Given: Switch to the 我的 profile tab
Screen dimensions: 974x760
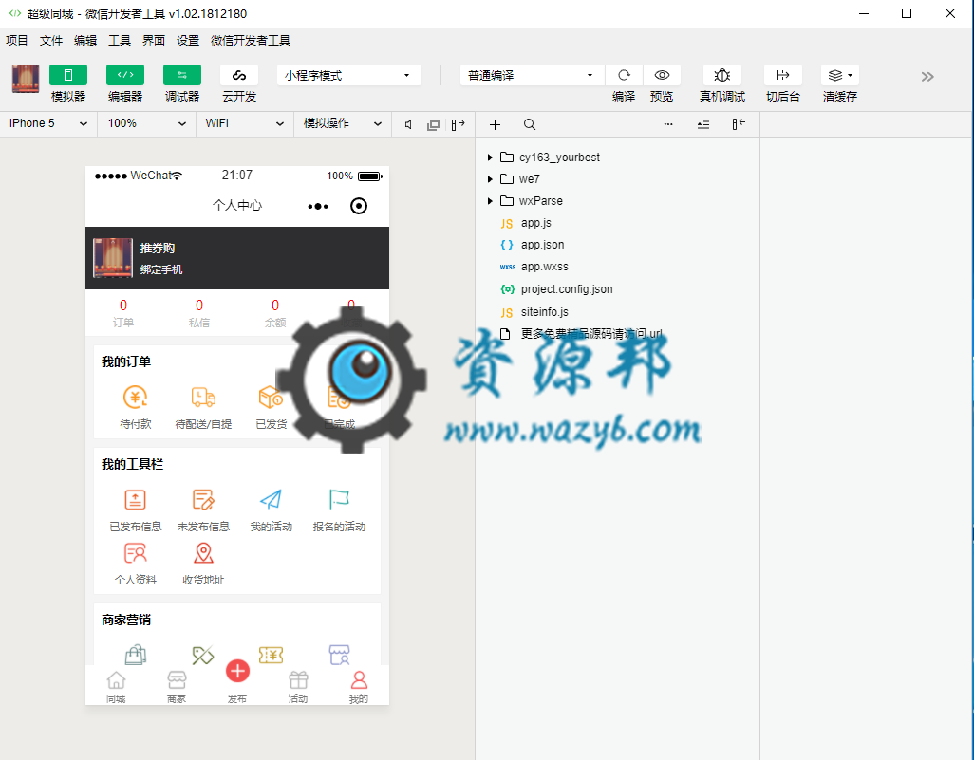Looking at the screenshot, I should [359, 687].
